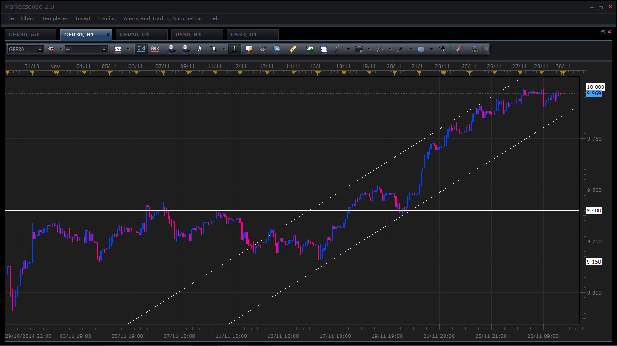Toggle the Bid price display
Screen dimensions: 617x346
point(141,49)
